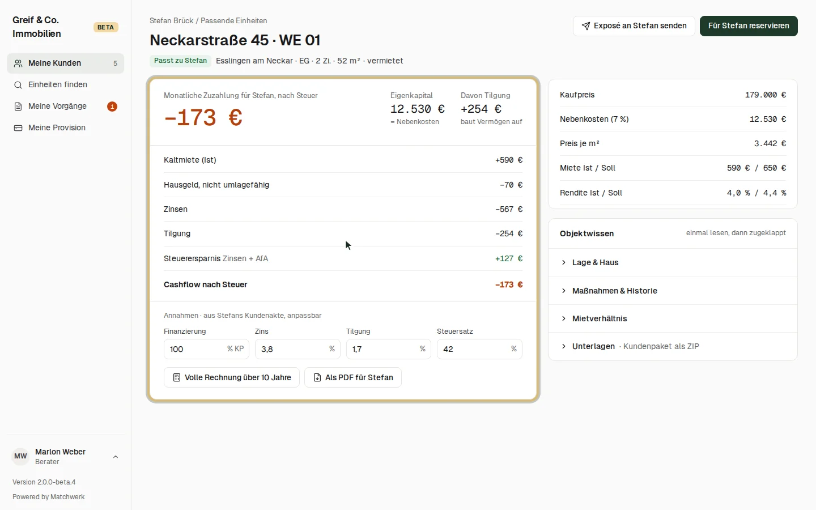Click the BETA badge

(x=105, y=27)
